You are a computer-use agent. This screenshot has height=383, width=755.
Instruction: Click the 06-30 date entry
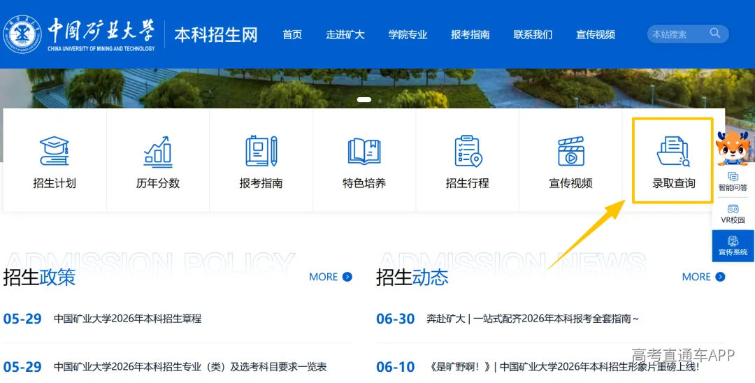(x=395, y=319)
